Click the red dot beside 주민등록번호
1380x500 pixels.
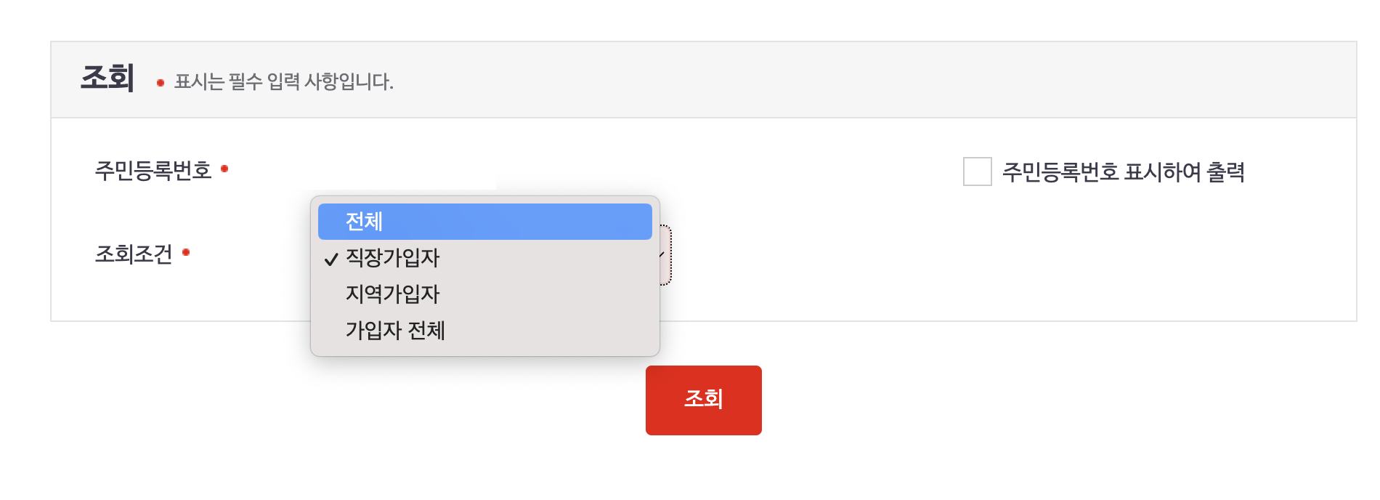click(225, 168)
